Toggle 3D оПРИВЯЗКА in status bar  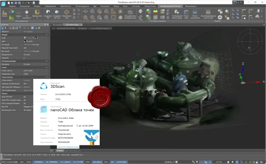click(52, 162)
